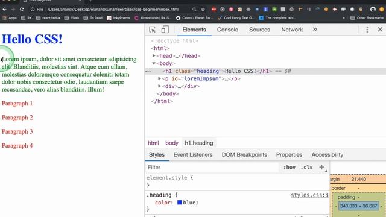Switch to the Elements tab
The width and height of the screenshot is (386, 217).
click(194, 30)
